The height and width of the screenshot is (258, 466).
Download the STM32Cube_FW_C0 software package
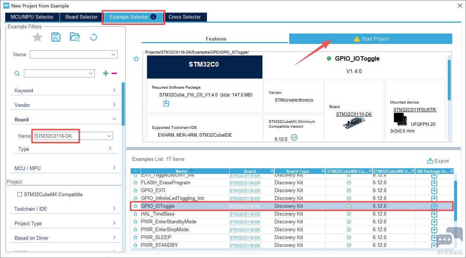pos(166,103)
